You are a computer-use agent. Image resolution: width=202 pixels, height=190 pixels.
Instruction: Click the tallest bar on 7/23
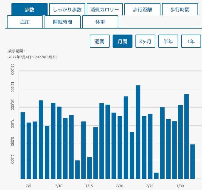coord(138,132)
